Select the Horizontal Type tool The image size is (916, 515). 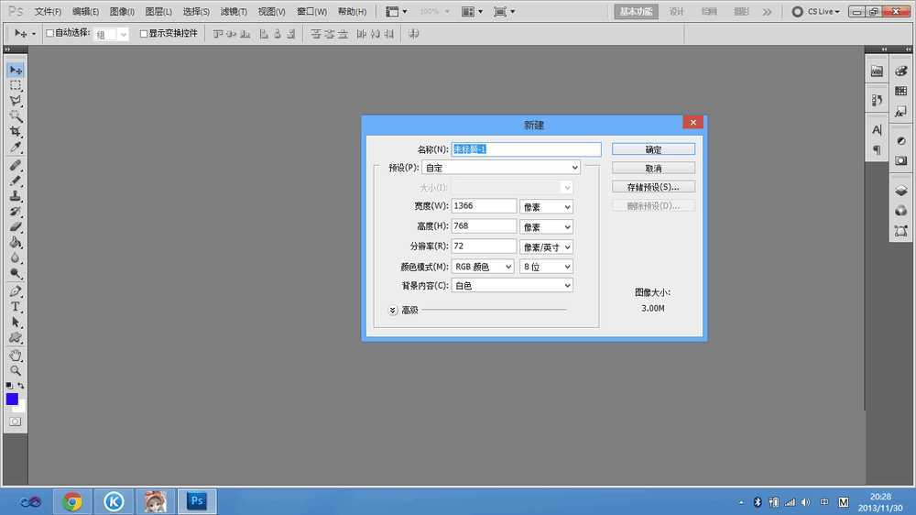click(x=16, y=307)
